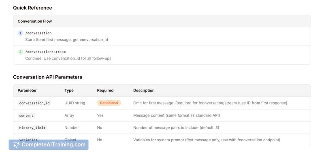This screenshot has width=324, height=155.
Task: Click the Conversation API Parameters heading
Action: click(x=47, y=77)
